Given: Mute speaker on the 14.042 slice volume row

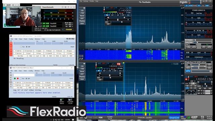Looking at the screenshot, I should pyautogui.click(x=100, y=73).
